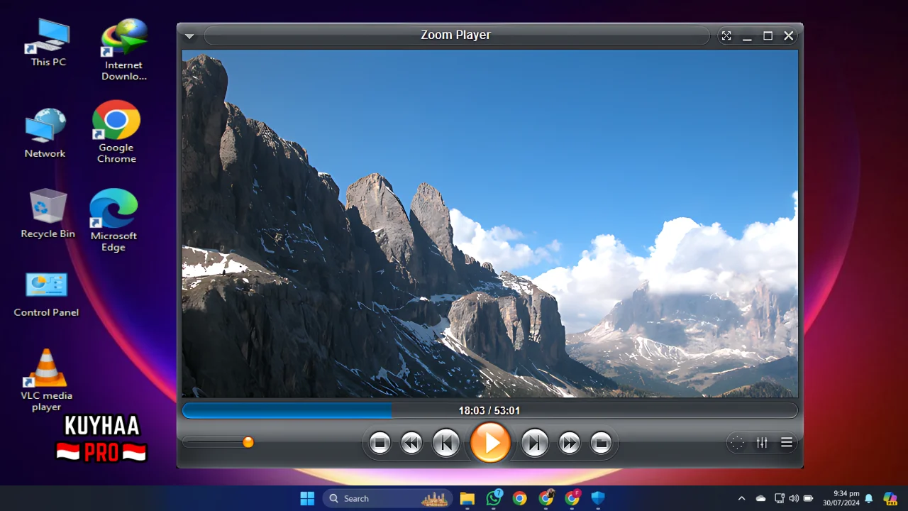
Task: Click the timeline seek bar at 18:03
Action: [489, 410]
